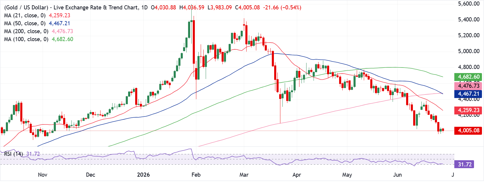
Task: Click the 4,800.00 price axis label
Action: (x=469, y=67)
